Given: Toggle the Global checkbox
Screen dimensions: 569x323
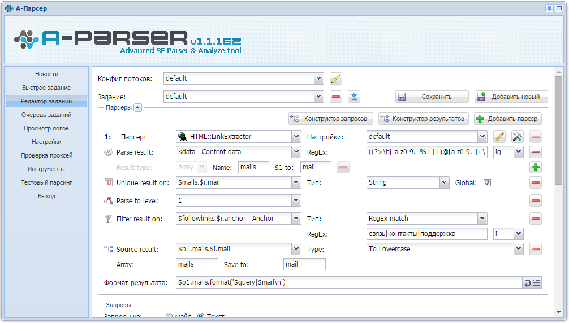Looking at the screenshot, I should [x=487, y=182].
